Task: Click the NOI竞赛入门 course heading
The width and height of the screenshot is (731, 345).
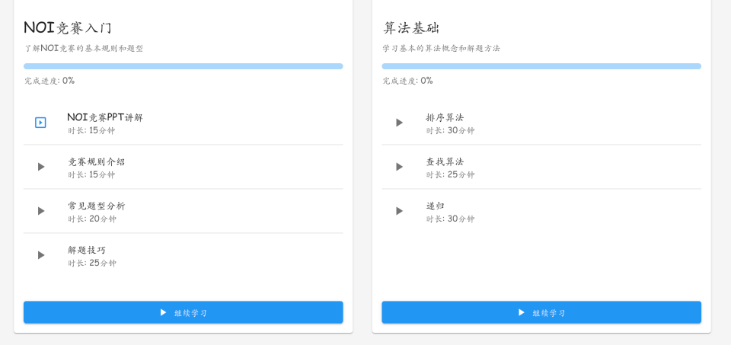Action: 68,28
